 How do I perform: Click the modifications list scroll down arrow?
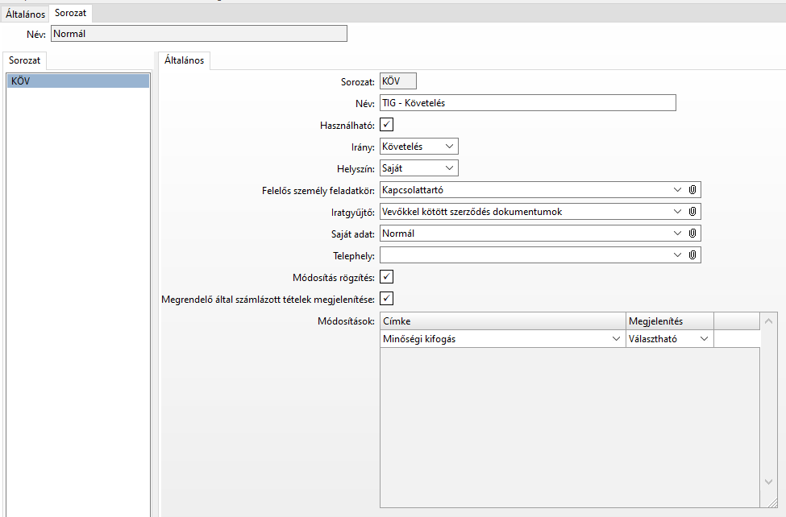[x=768, y=481]
